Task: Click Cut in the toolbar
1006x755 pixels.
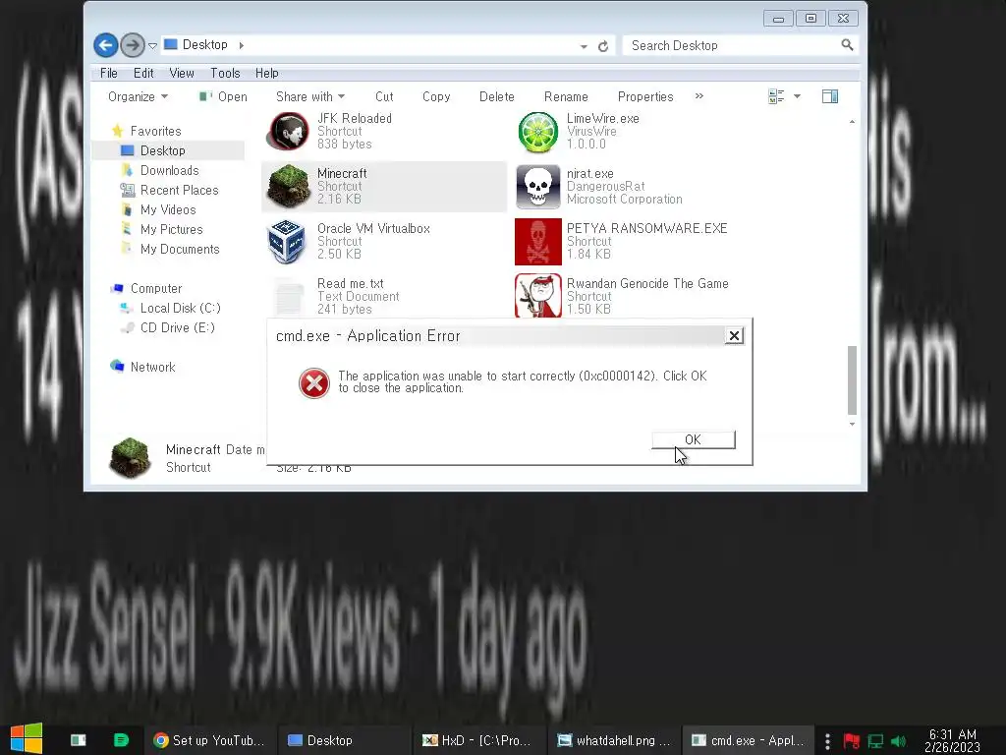Action: click(x=384, y=97)
